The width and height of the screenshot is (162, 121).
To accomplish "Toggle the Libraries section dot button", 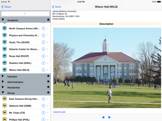I will click(x=48, y=76).
